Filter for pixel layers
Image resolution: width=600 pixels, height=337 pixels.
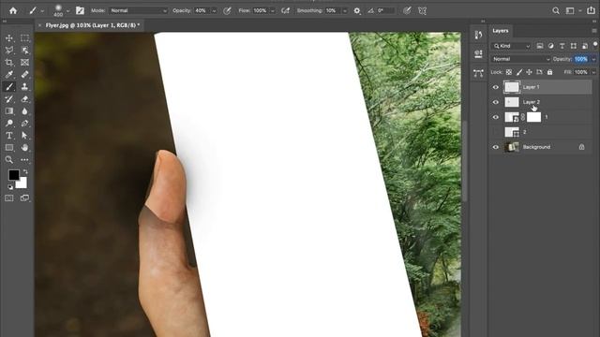tap(540, 46)
